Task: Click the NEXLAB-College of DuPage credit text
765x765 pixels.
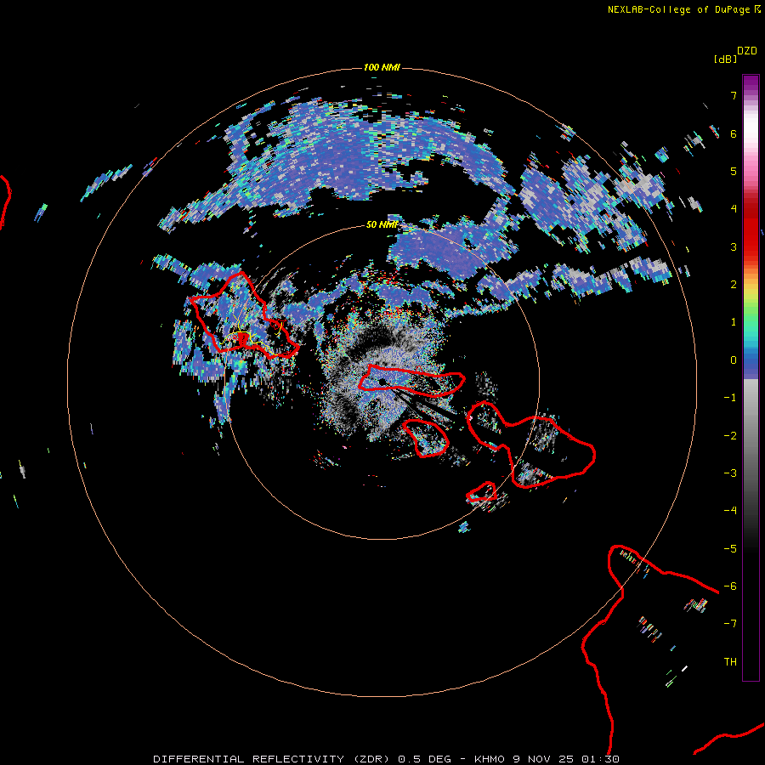Action: click(679, 9)
